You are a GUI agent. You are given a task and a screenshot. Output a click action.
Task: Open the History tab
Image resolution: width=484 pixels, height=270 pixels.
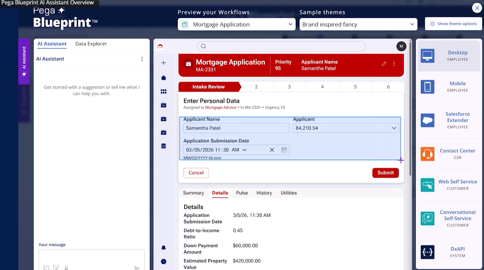(264, 193)
